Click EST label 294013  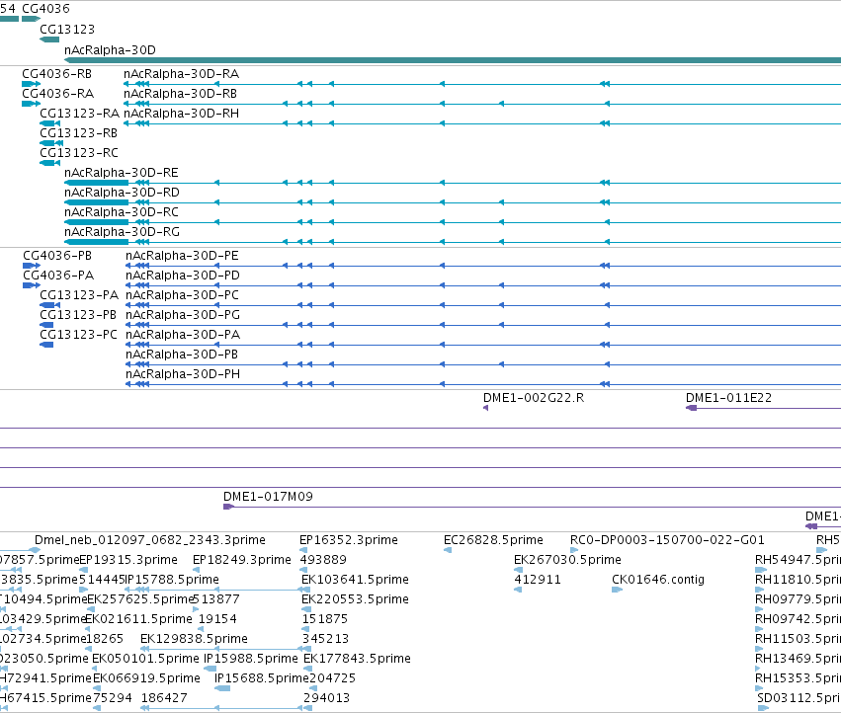327,698
